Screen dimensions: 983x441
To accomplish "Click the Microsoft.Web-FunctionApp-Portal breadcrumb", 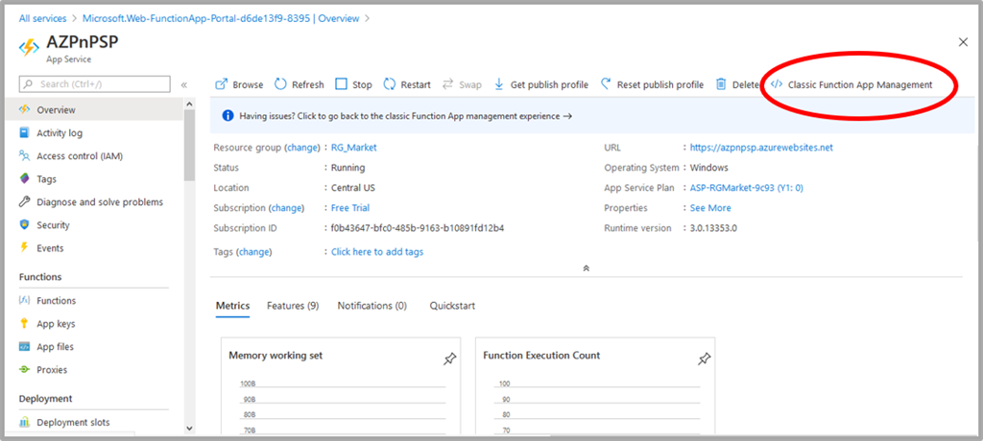I will tap(221, 18).
